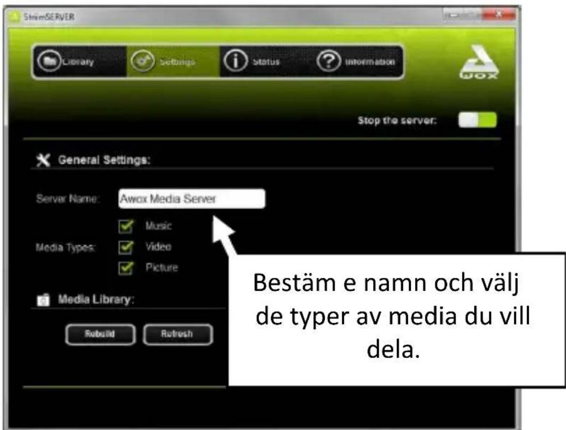The image size is (566, 430).
Task: Click the Media Library icon
Action: point(43,299)
